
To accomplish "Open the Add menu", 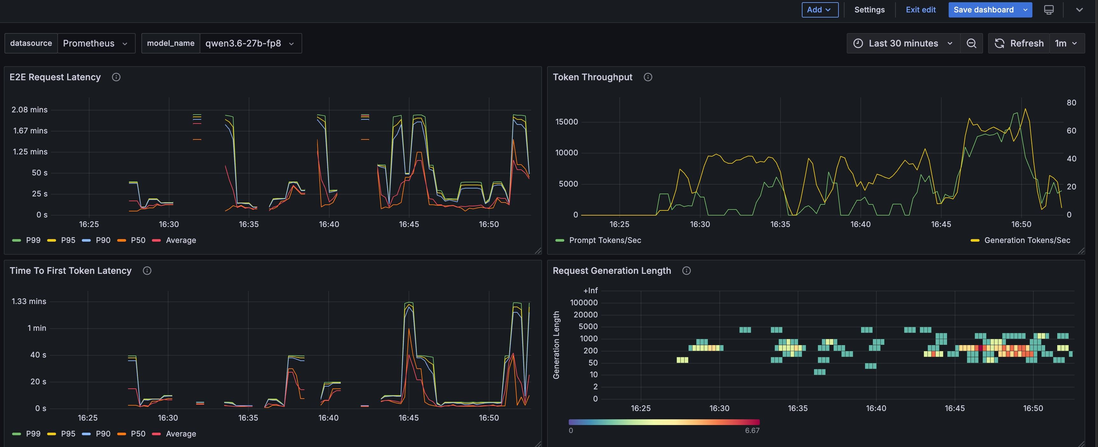I will [x=820, y=10].
